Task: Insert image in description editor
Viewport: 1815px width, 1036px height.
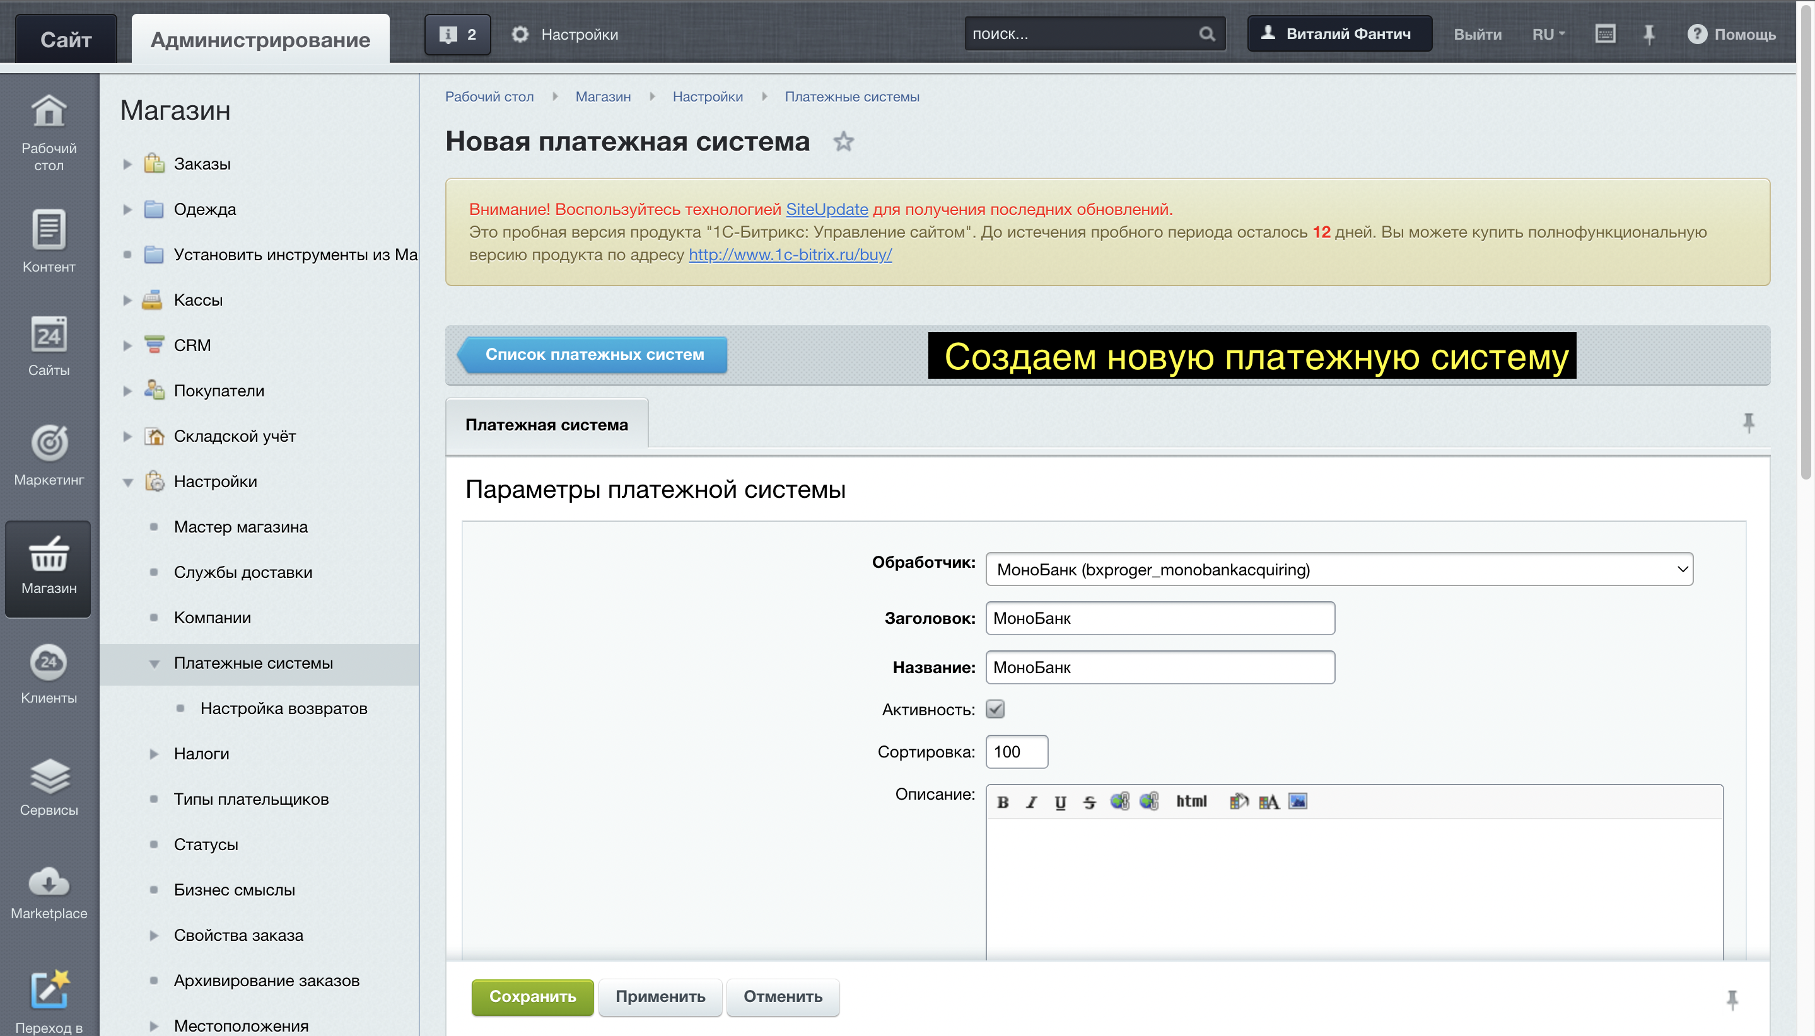Action: click(x=1298, y=801)
